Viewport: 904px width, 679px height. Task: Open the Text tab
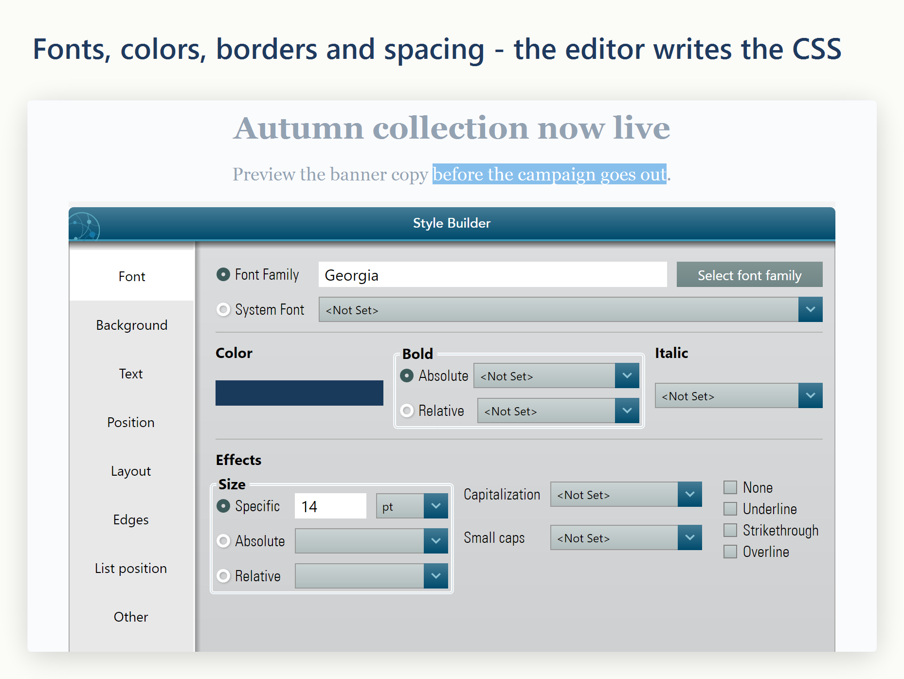point(132,374)
